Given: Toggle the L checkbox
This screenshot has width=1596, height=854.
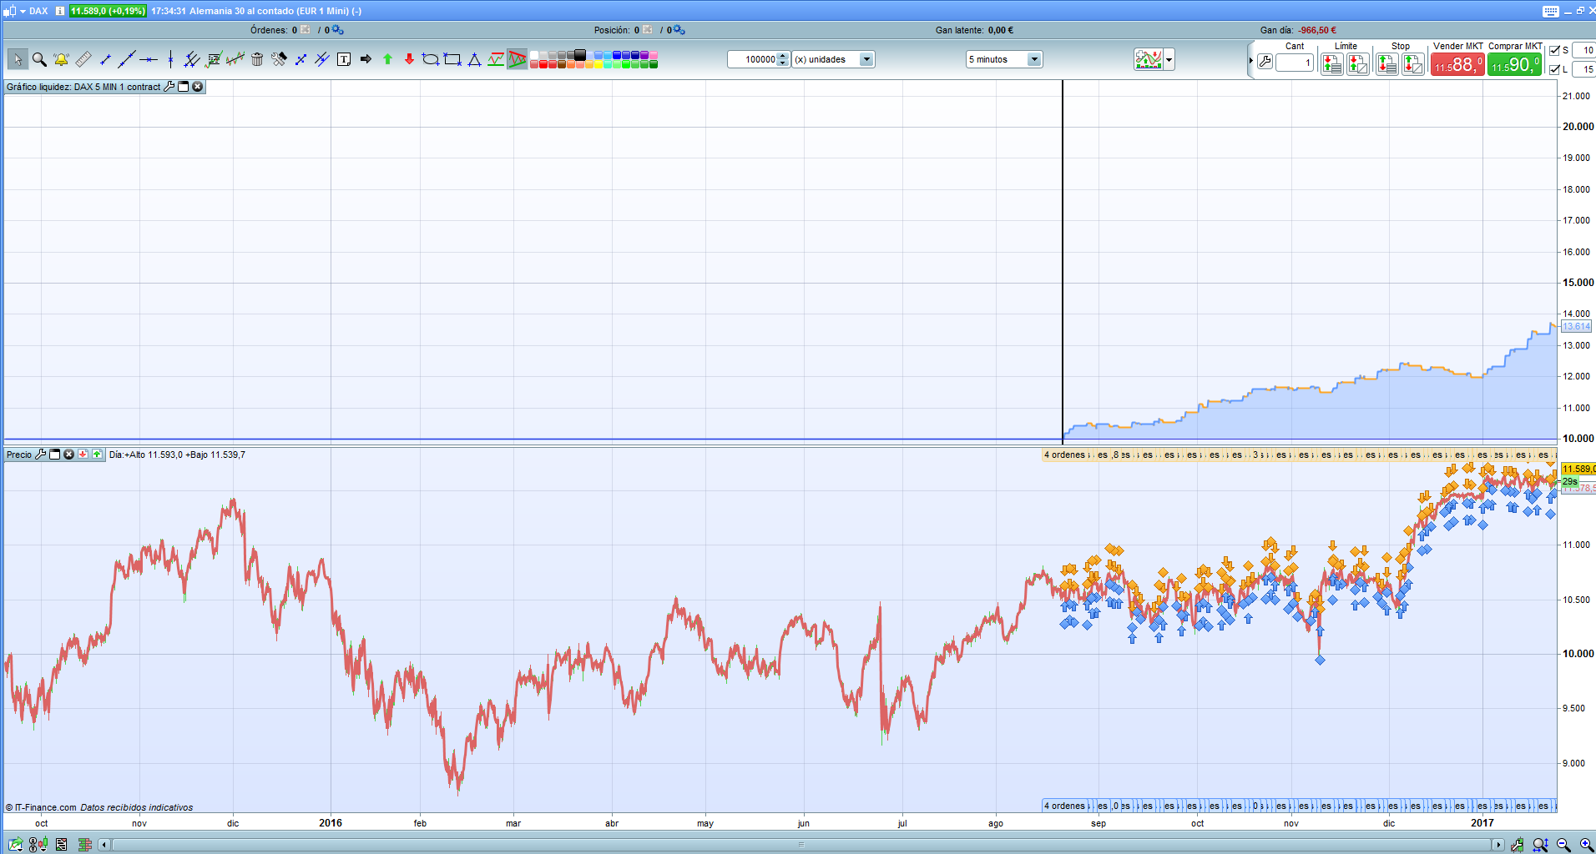Looking at the screenshot, I should click(x=1554, y=69).
